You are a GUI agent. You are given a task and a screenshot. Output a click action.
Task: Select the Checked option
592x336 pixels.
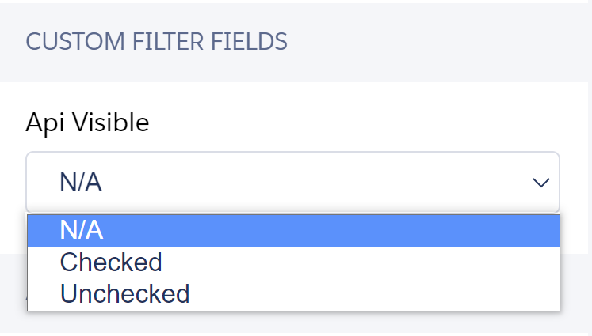point(111,262)
